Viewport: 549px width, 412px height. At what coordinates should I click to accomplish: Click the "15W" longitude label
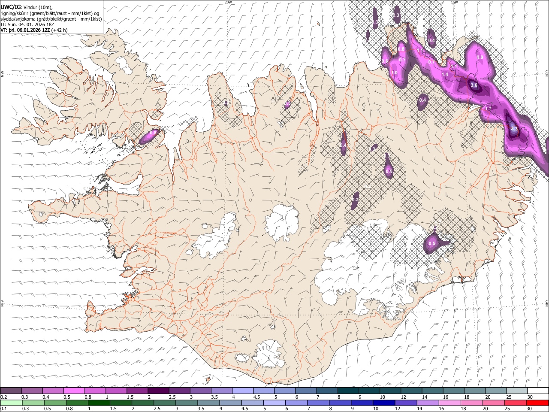(x=454, y=2)
